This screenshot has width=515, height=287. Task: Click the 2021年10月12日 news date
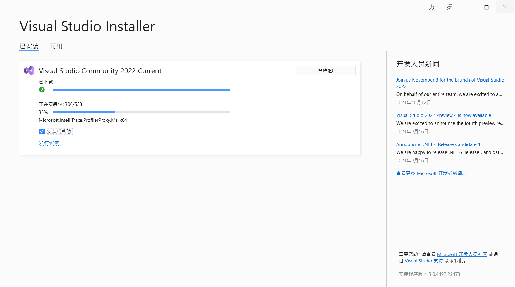pos(413,103)
